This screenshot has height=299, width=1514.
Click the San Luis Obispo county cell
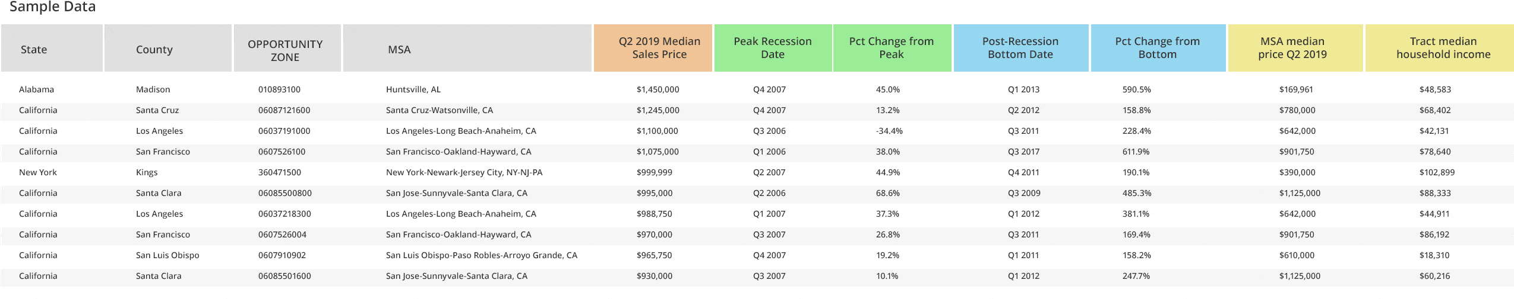click(x=167, y=255)
